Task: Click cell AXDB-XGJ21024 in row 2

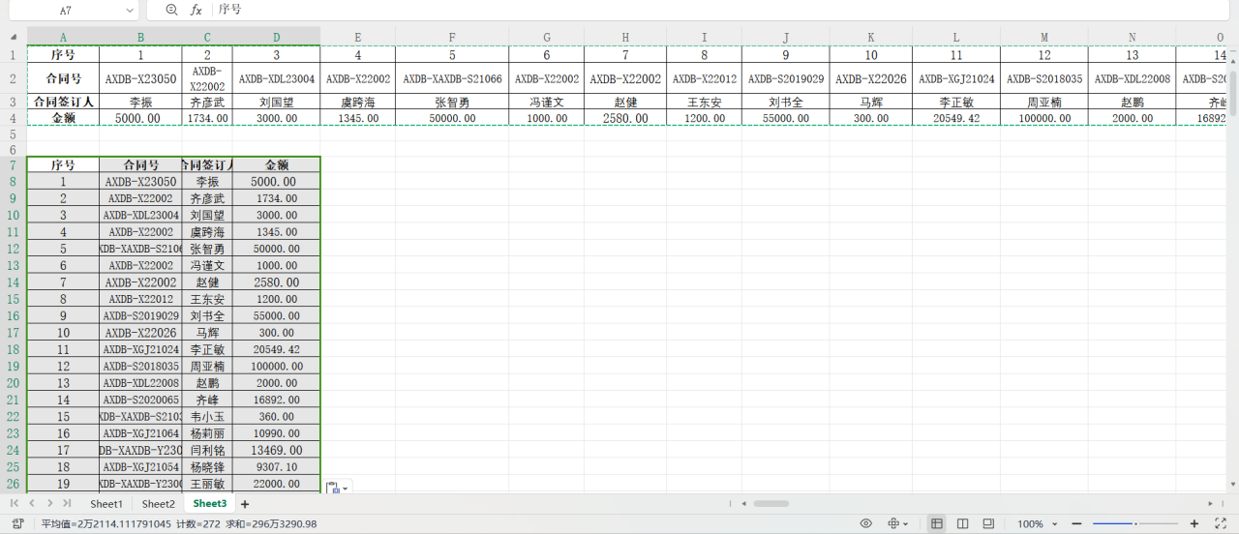Action: click(956, 78)
